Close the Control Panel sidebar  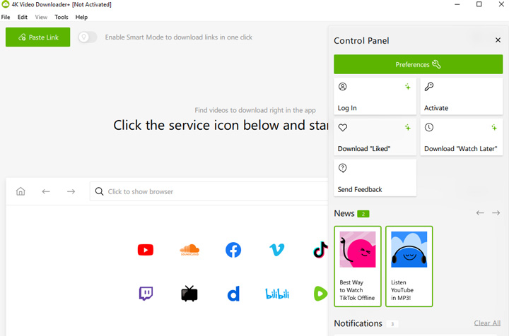(498, 40)
